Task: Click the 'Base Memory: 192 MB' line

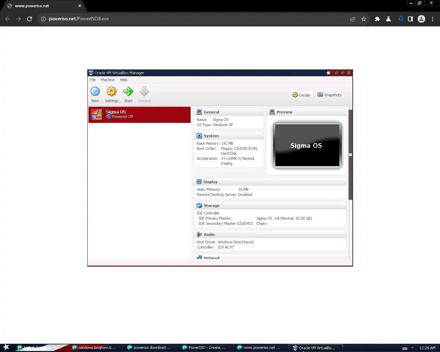Action: coord(215,143)
